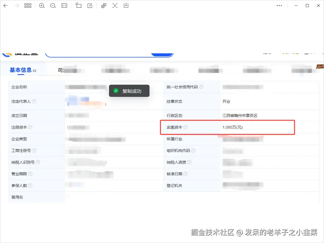Expand the 法定代表人 details chevron
The width and height of the screenshot is (324, 243).
pyautogui.click(x=106, y=104)
